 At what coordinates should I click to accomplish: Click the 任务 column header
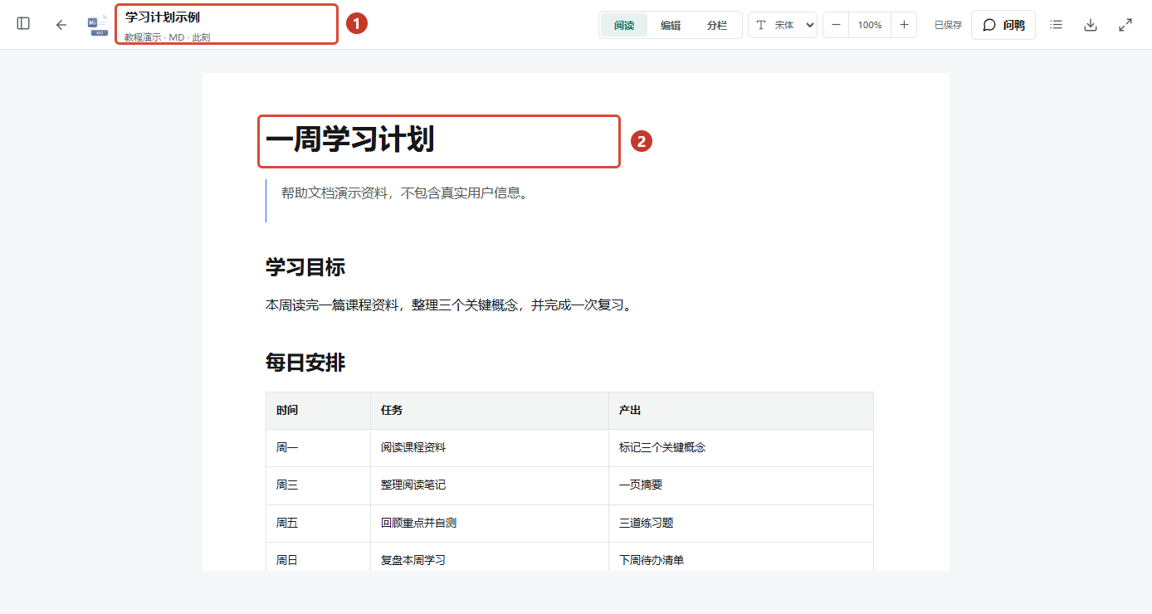pos(490,411)
